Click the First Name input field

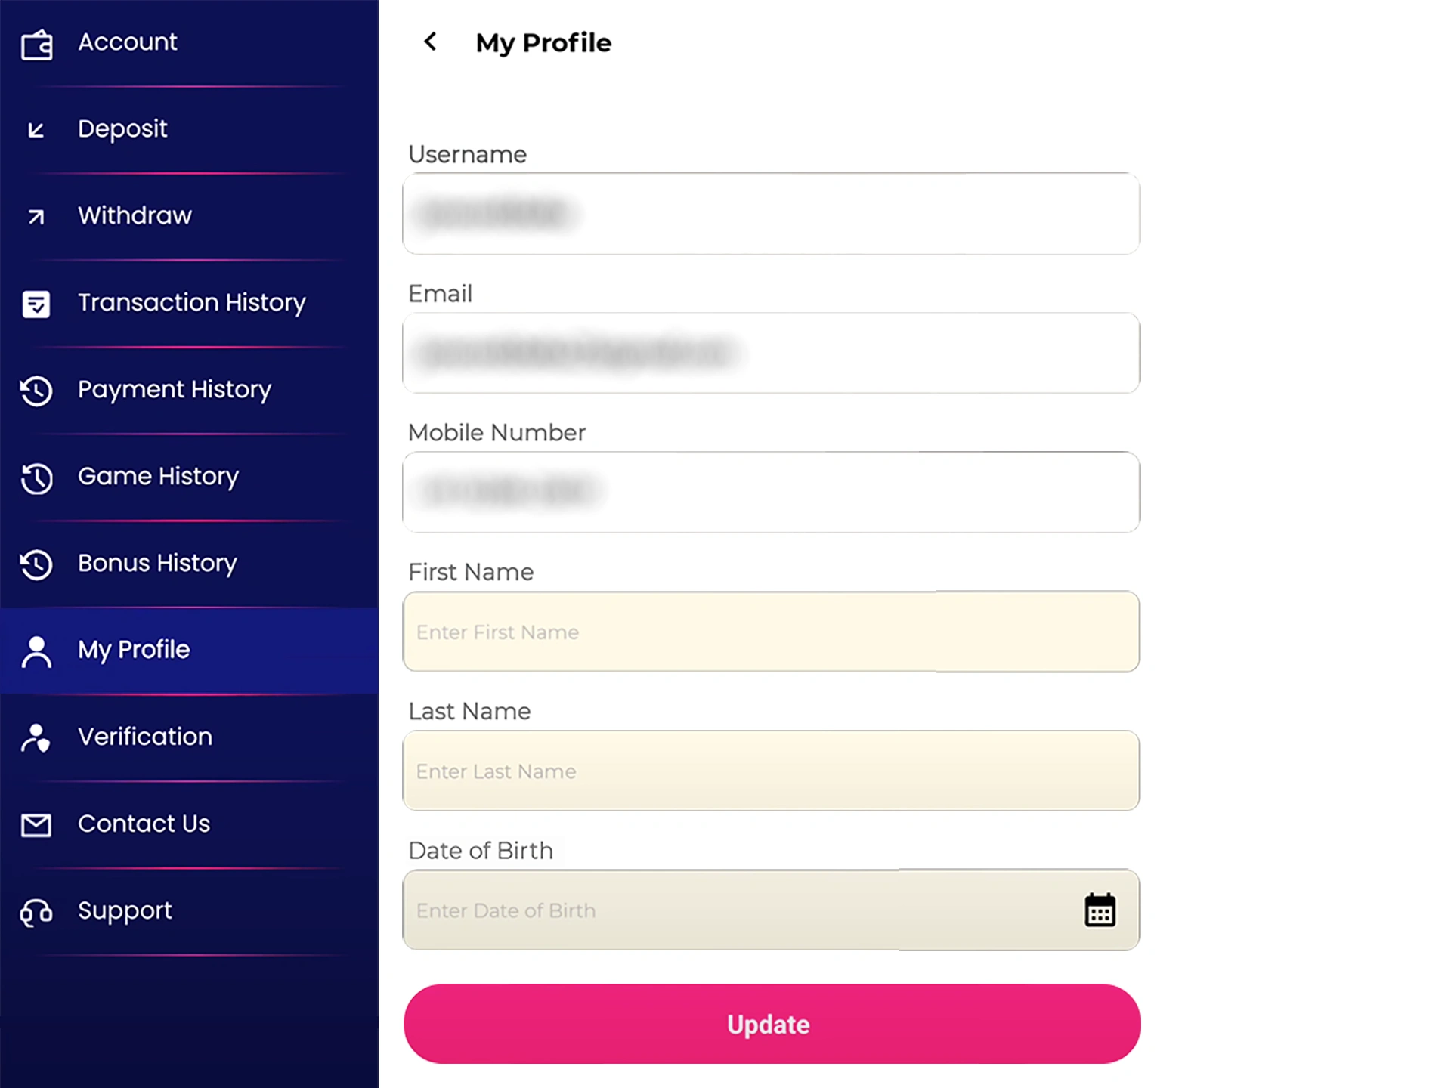771,632
